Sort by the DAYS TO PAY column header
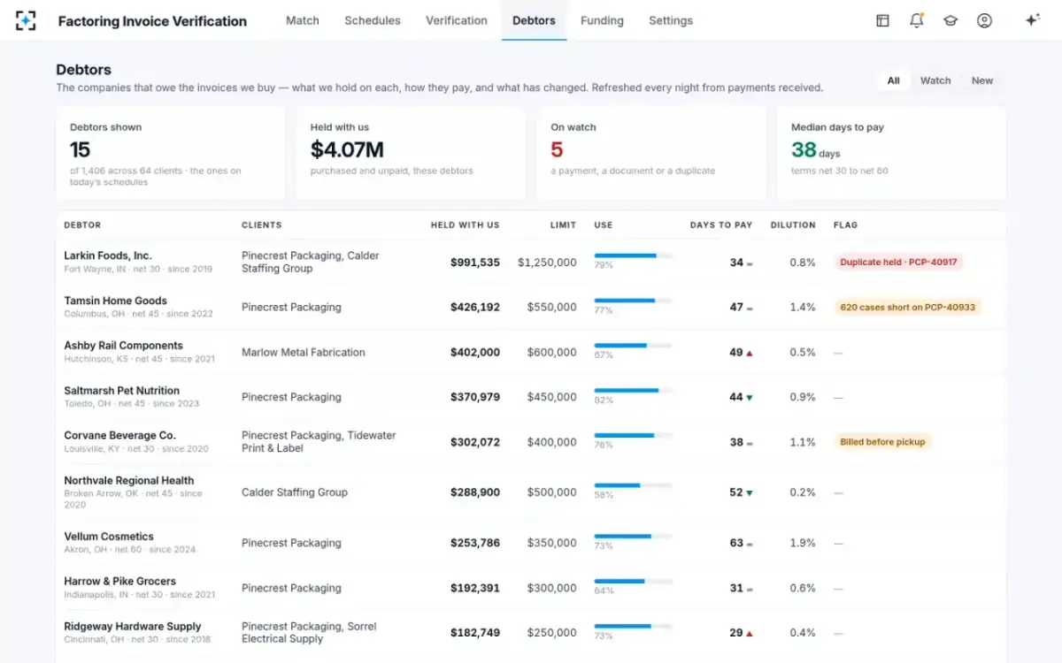Screen dimensions: 1062x663 coord(721,225)
